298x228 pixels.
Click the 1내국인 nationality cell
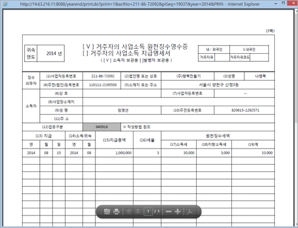(249, 50)
